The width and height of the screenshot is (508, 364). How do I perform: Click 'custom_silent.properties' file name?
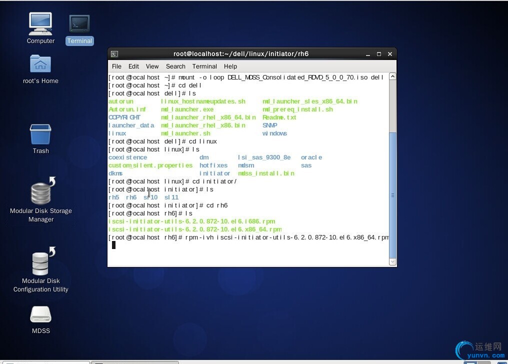pos(150,165)
